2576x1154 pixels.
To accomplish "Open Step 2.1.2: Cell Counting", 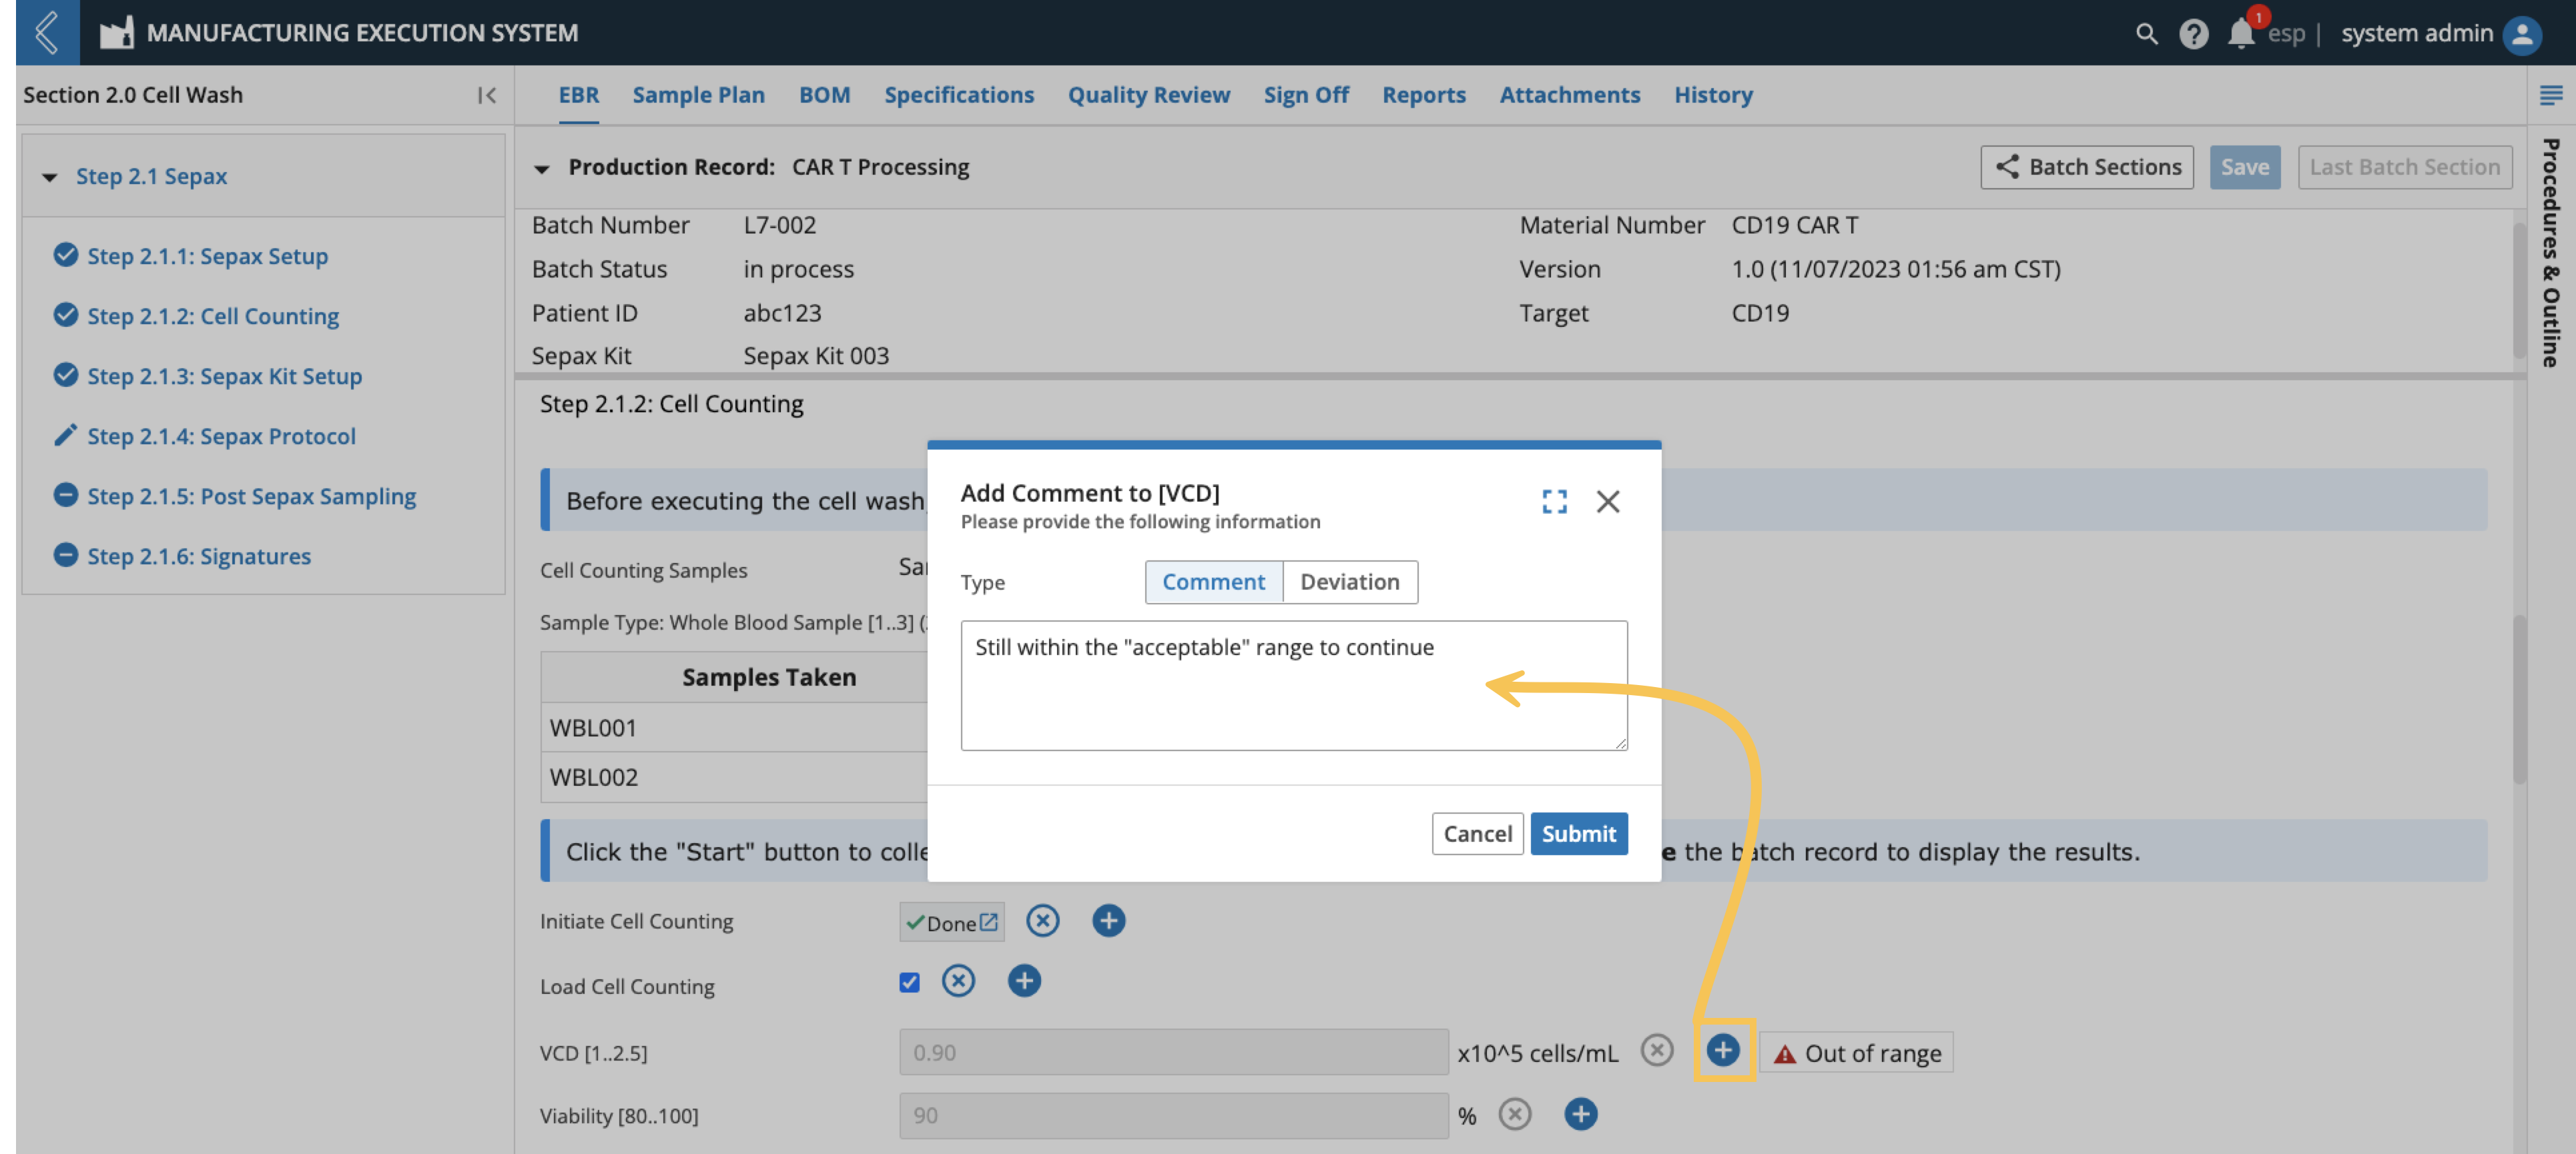I will tap(213, 316).
